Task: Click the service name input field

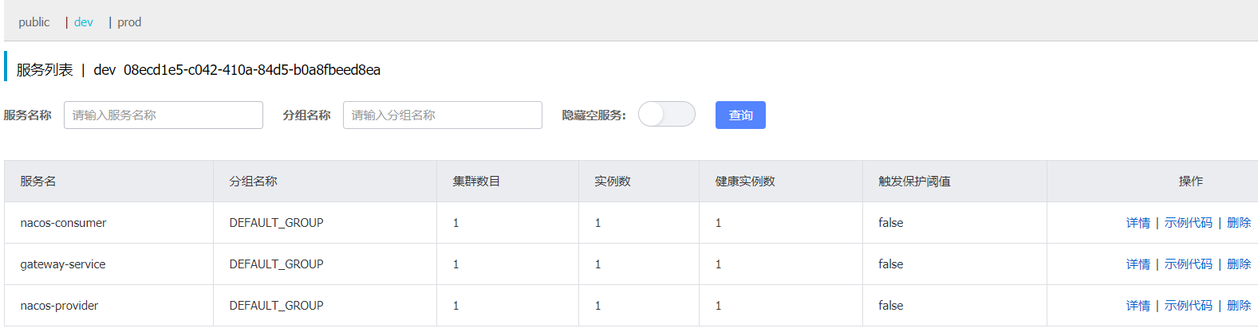Action: [164, 115]
